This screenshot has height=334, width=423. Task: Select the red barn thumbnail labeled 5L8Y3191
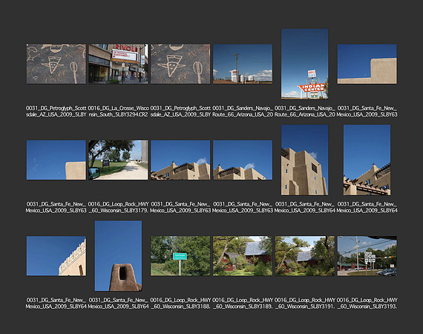304,256
